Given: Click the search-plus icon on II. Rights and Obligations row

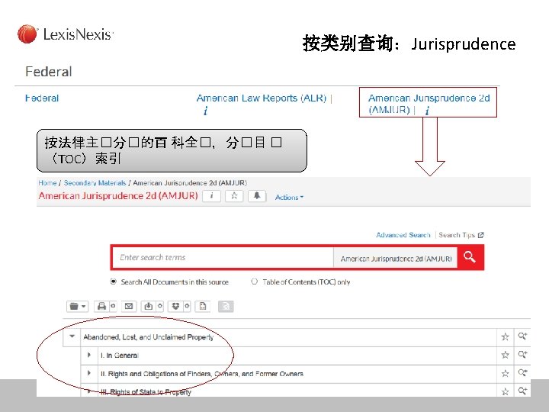Looking at the screenshot, I should click(x=522, y=373).
